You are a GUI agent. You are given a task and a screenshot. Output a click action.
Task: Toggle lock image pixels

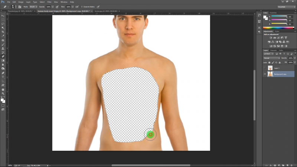tap(273, 62)
